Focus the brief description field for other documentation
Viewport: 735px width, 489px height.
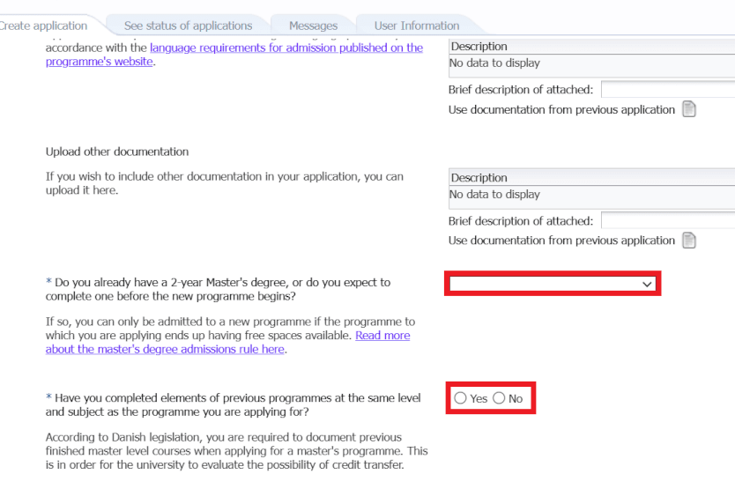667,221
